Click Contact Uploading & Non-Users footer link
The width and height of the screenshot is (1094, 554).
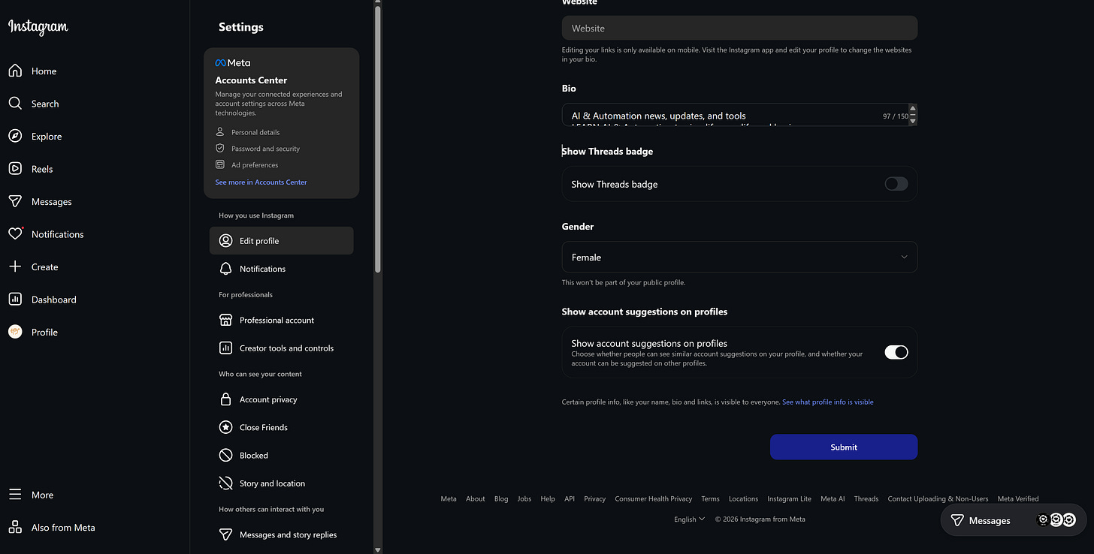tap(938, 498)
